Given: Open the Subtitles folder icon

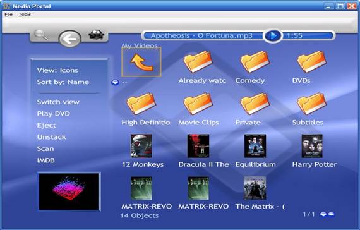Looking at the screenshot, I should [312, 104].
